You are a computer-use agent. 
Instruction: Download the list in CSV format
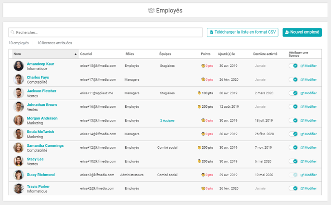pyautogui.click(x=242, y=32)
